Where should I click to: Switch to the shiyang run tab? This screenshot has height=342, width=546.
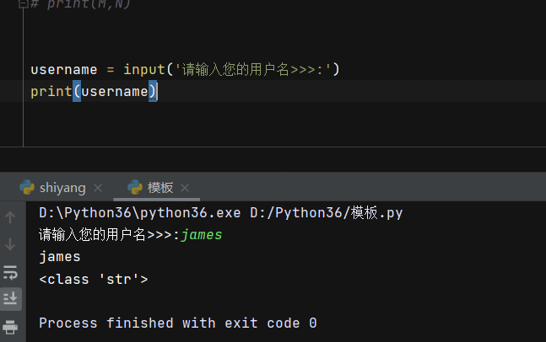pyautogui.click(x=62, y=187)
